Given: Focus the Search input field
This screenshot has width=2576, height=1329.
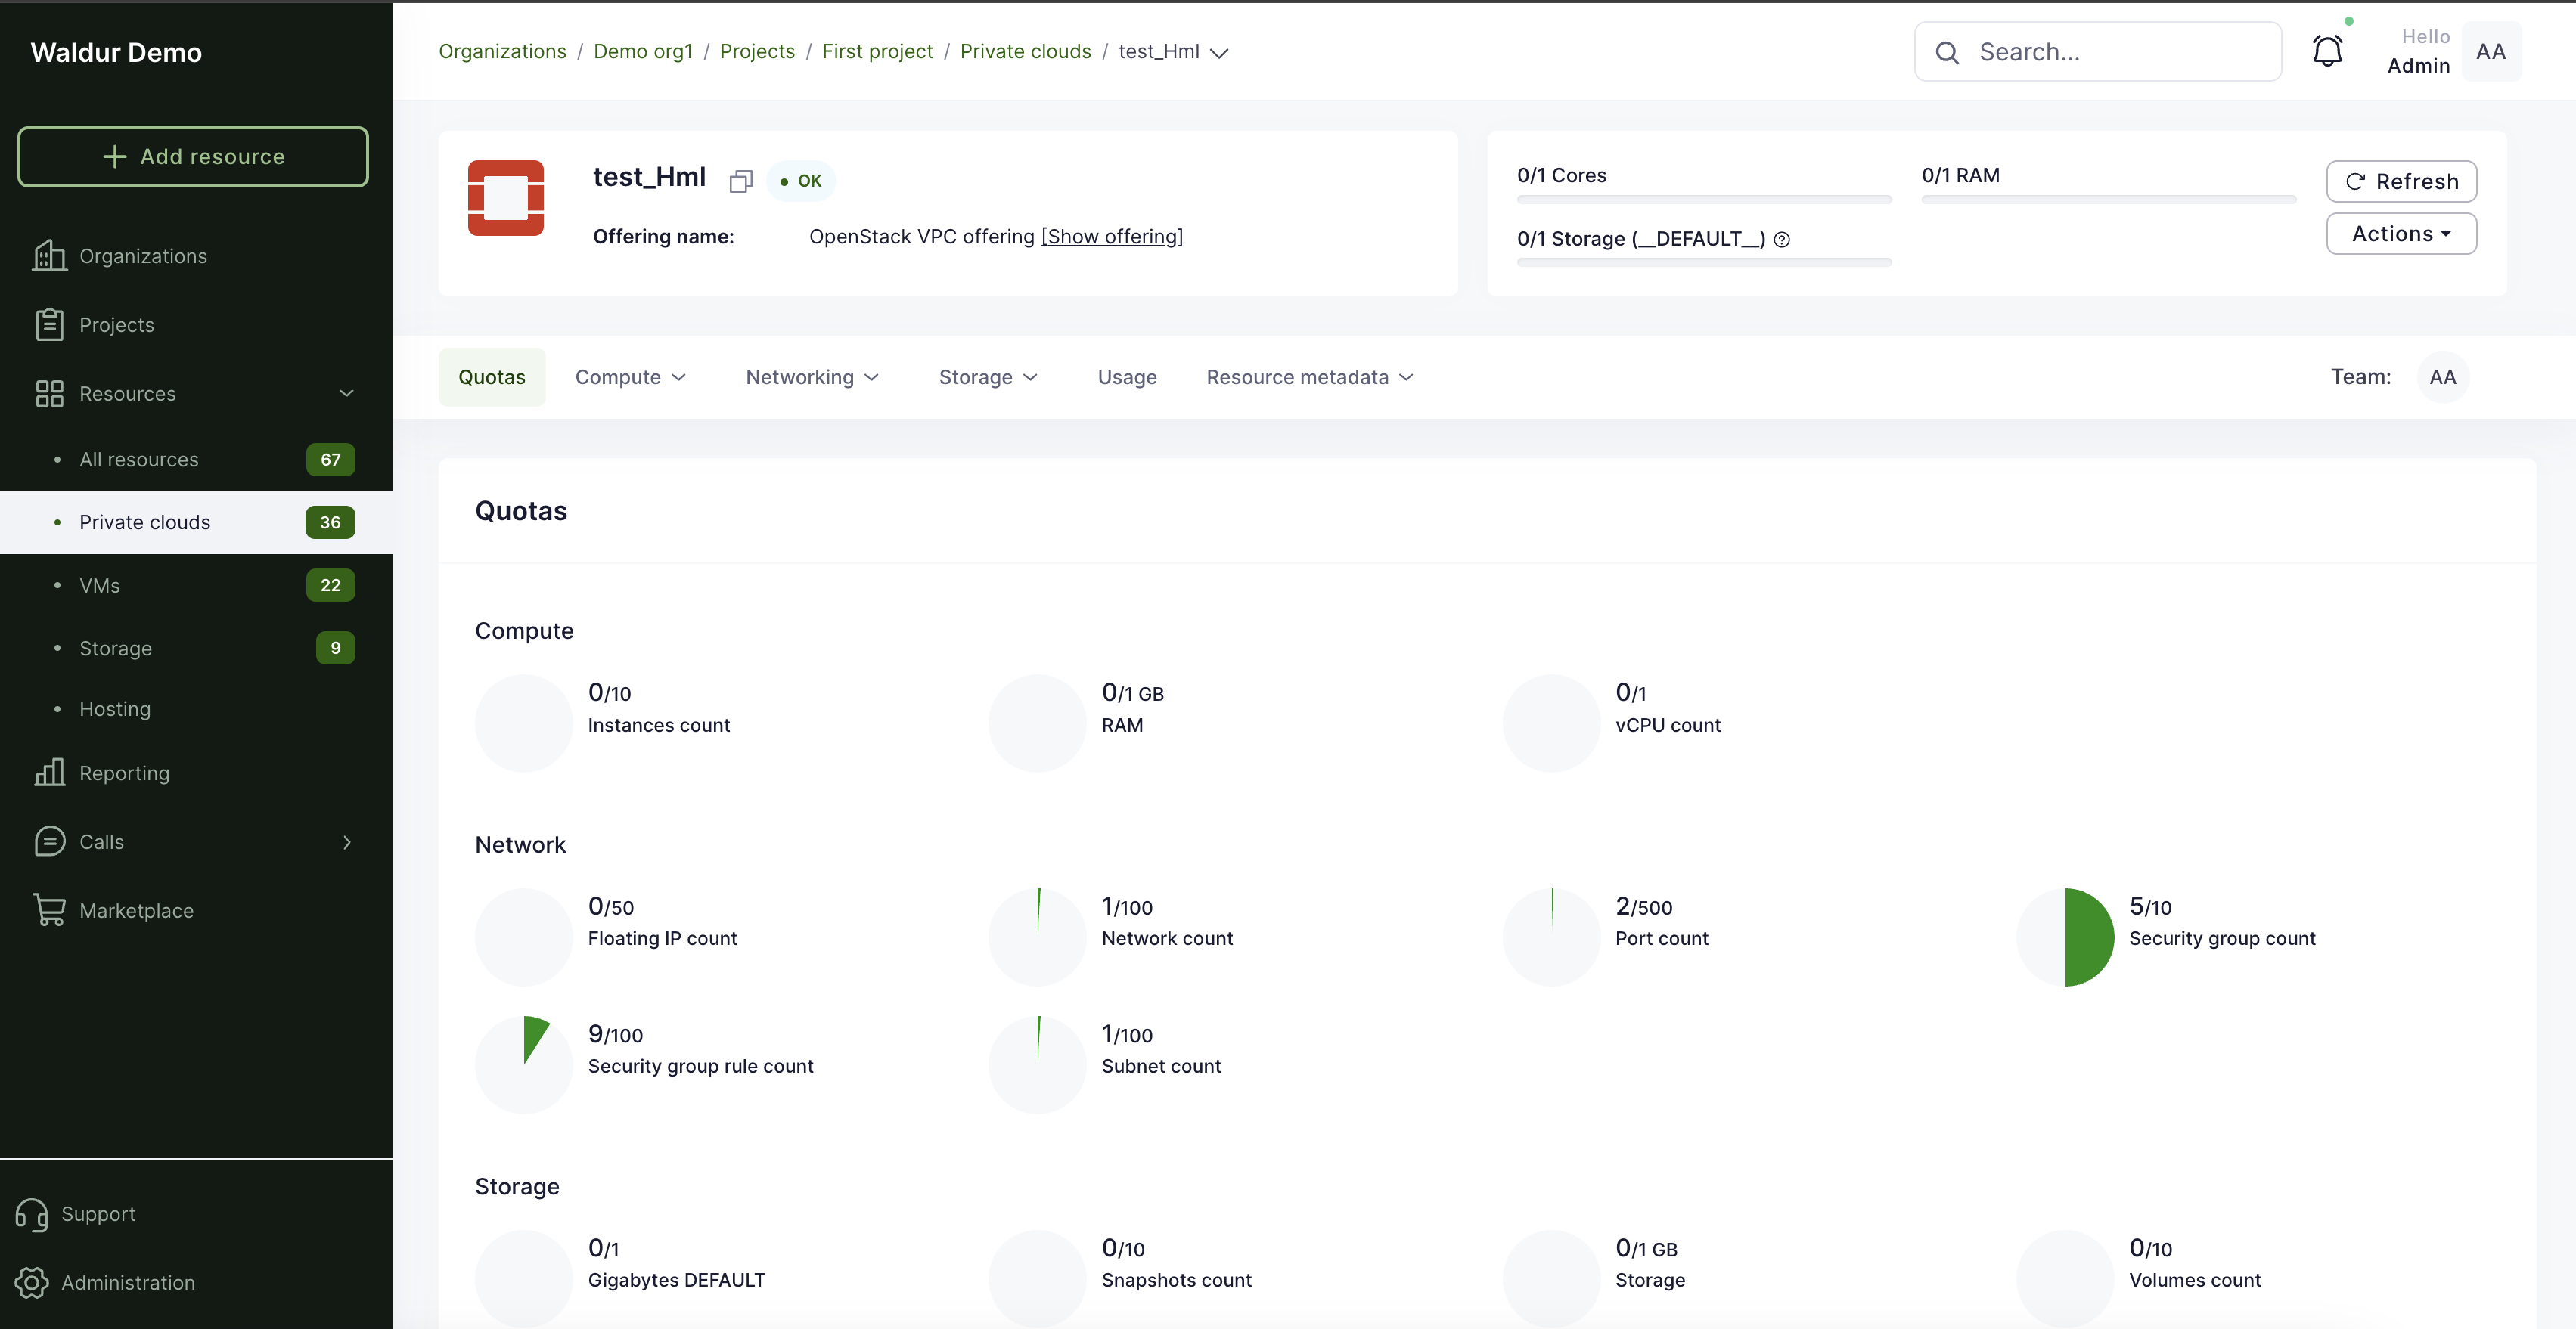Looking at the screenshot, I should point(2120,52).
